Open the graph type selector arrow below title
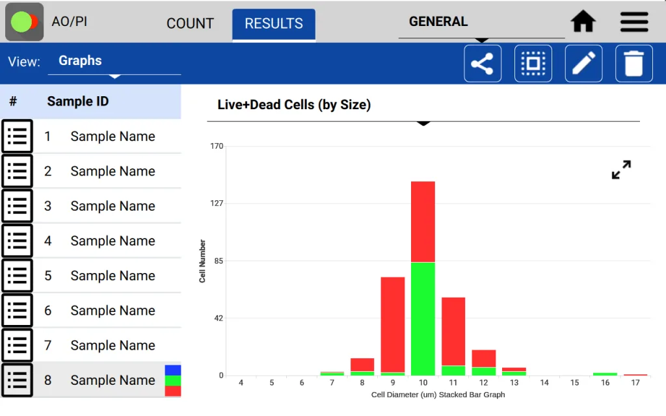The image size is (666, 416). tap(423, 123)
